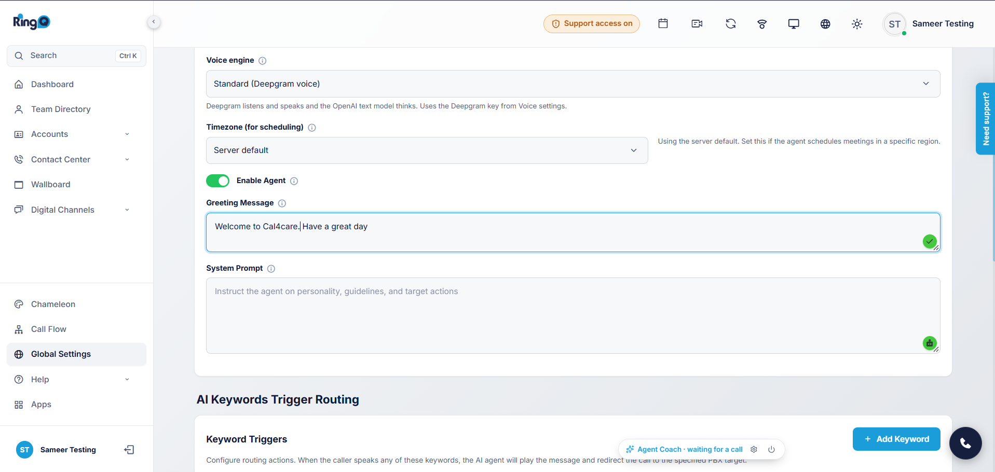This screenshot has width=995, height=472.
Task: Click Support access on button
Action: pyautogui.click(x=592, y=24)
